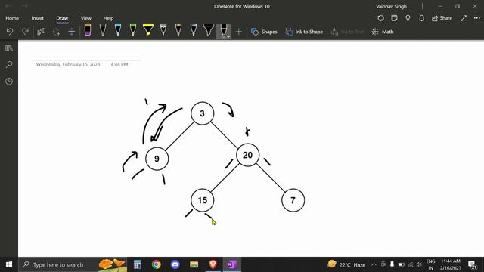Launch Google Chrome from taskbar
Viewport: 484px width, 272px height.
pyautogui.click(x=157, y=264)
